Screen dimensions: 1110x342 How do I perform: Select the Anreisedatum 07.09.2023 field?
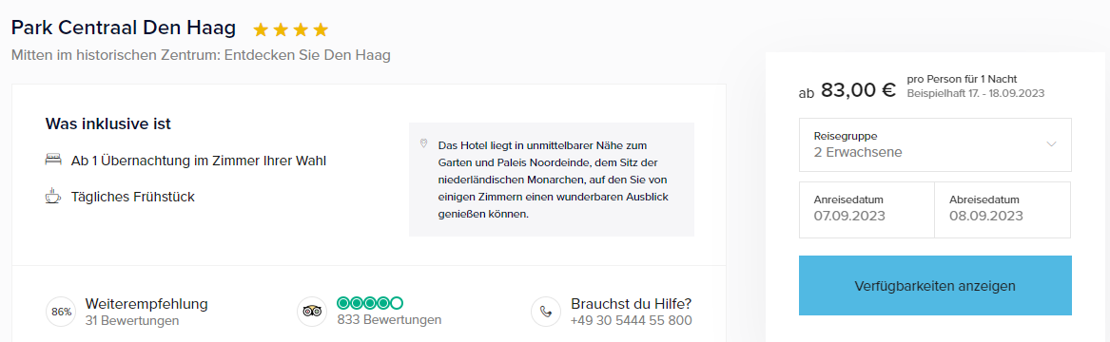pyautogui.click(x=867, y=210)
